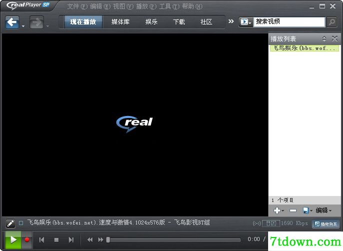Open the back button history dropdown arrow

point(23,26)
